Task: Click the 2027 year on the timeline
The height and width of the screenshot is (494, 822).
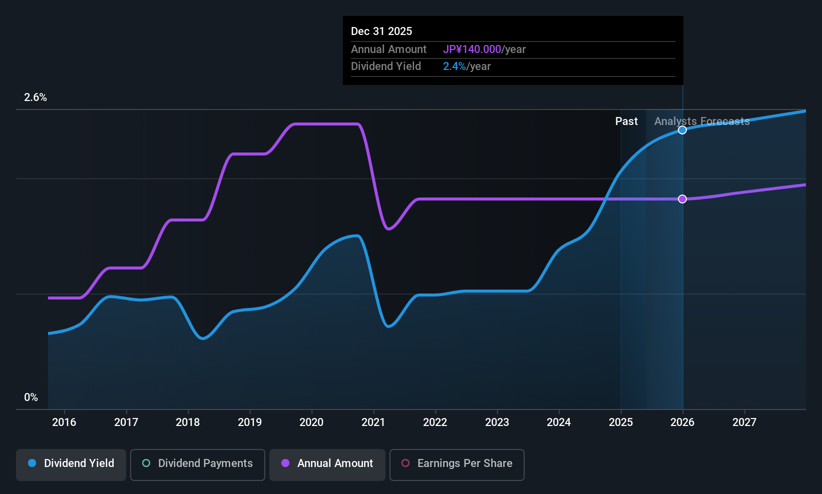Action: [x=744, y=422]
